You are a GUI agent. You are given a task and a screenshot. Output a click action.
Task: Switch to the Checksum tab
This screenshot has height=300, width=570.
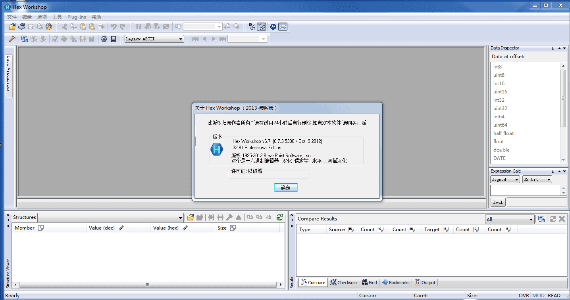(x=344, y=283)
